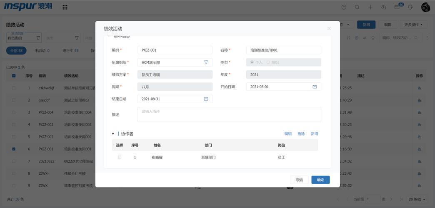Check the collaborator row 崔巍耀 checkbox
Screen dimensions: 435x208
click(120, 157)
